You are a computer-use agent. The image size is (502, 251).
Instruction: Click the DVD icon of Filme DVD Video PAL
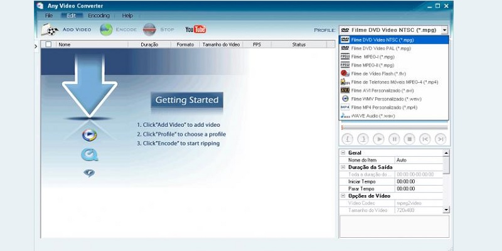(344, 48)
